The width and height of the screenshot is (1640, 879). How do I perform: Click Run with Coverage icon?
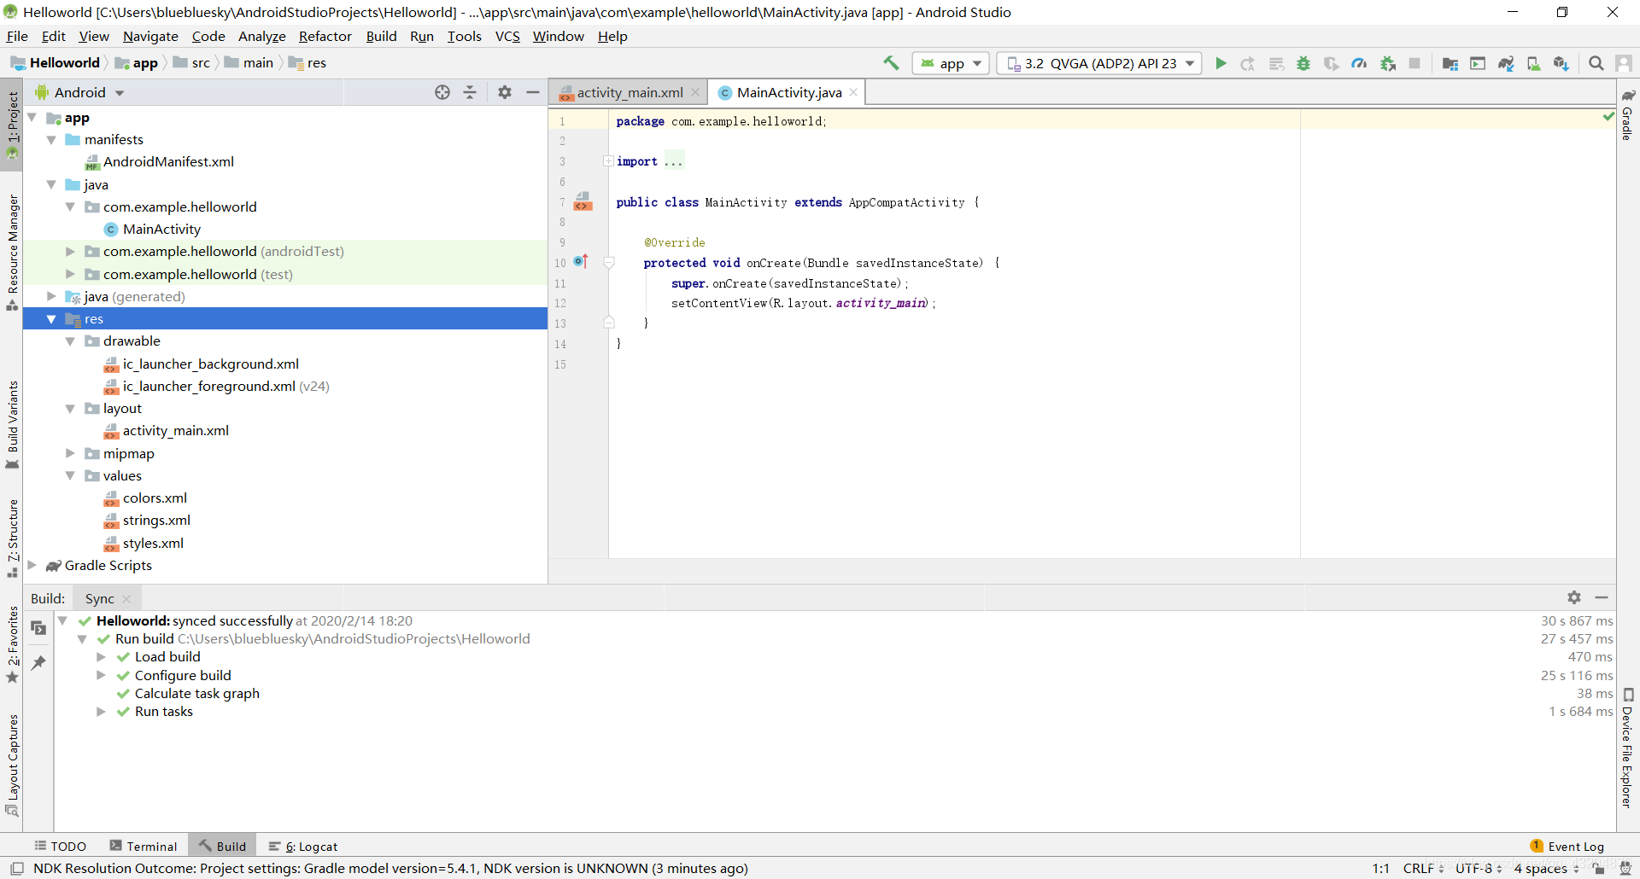1331,63
